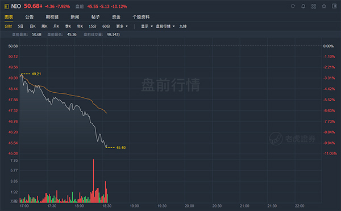Click the 45.40 low price marker

tap(121, 148)
